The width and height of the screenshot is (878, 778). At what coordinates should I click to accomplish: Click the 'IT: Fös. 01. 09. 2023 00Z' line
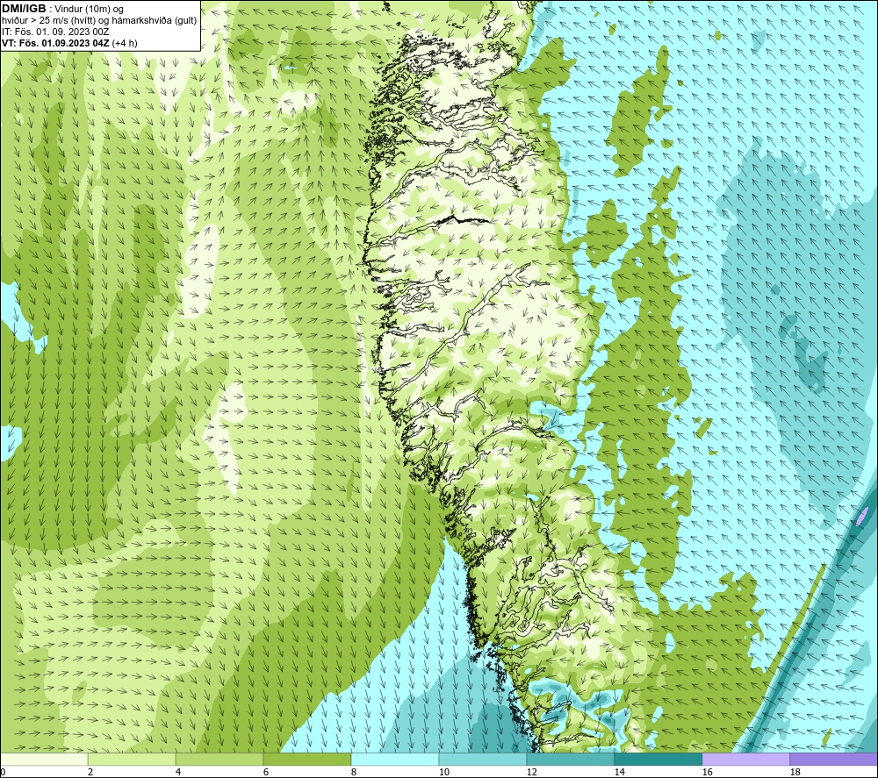pyautogui.click(x=55, y=32)
